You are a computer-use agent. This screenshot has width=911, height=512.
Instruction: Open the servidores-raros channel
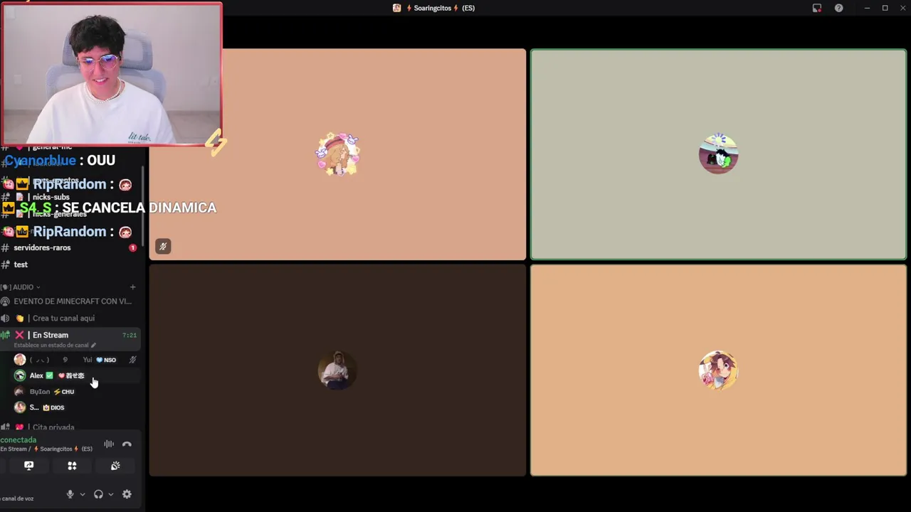click(x=70, y=247)
